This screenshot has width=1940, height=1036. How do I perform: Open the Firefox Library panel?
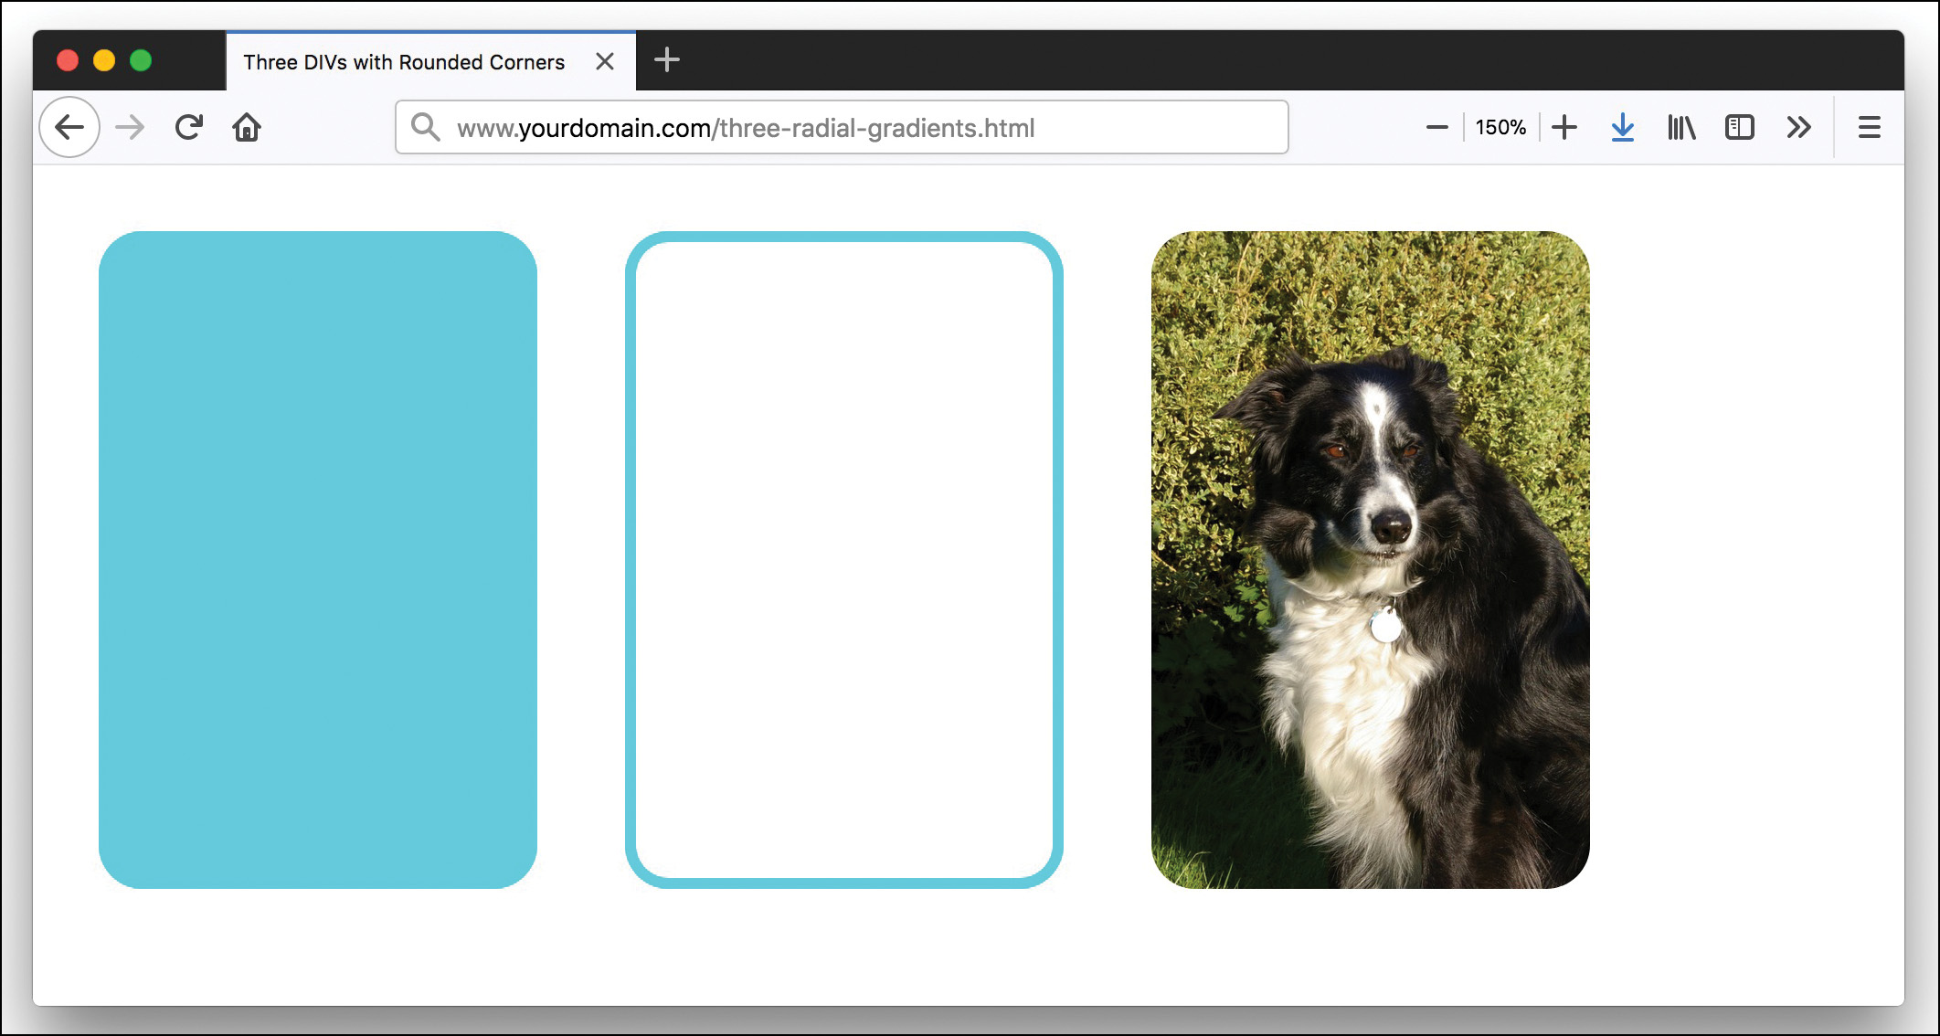pos(1680,127)
